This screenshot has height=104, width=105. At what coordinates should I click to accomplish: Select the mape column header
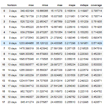(x=72, y=5)
